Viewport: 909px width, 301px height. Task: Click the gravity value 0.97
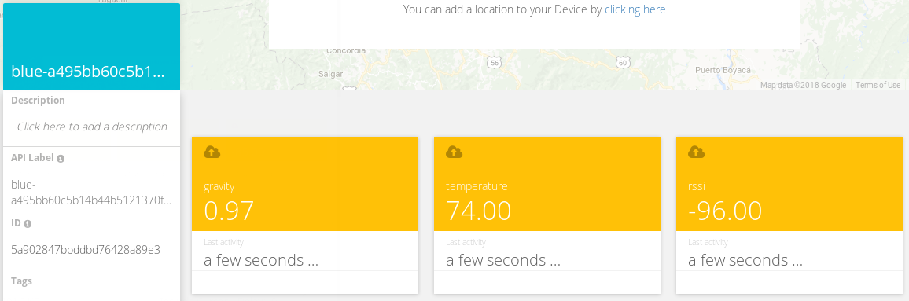(x=229, y=211)
